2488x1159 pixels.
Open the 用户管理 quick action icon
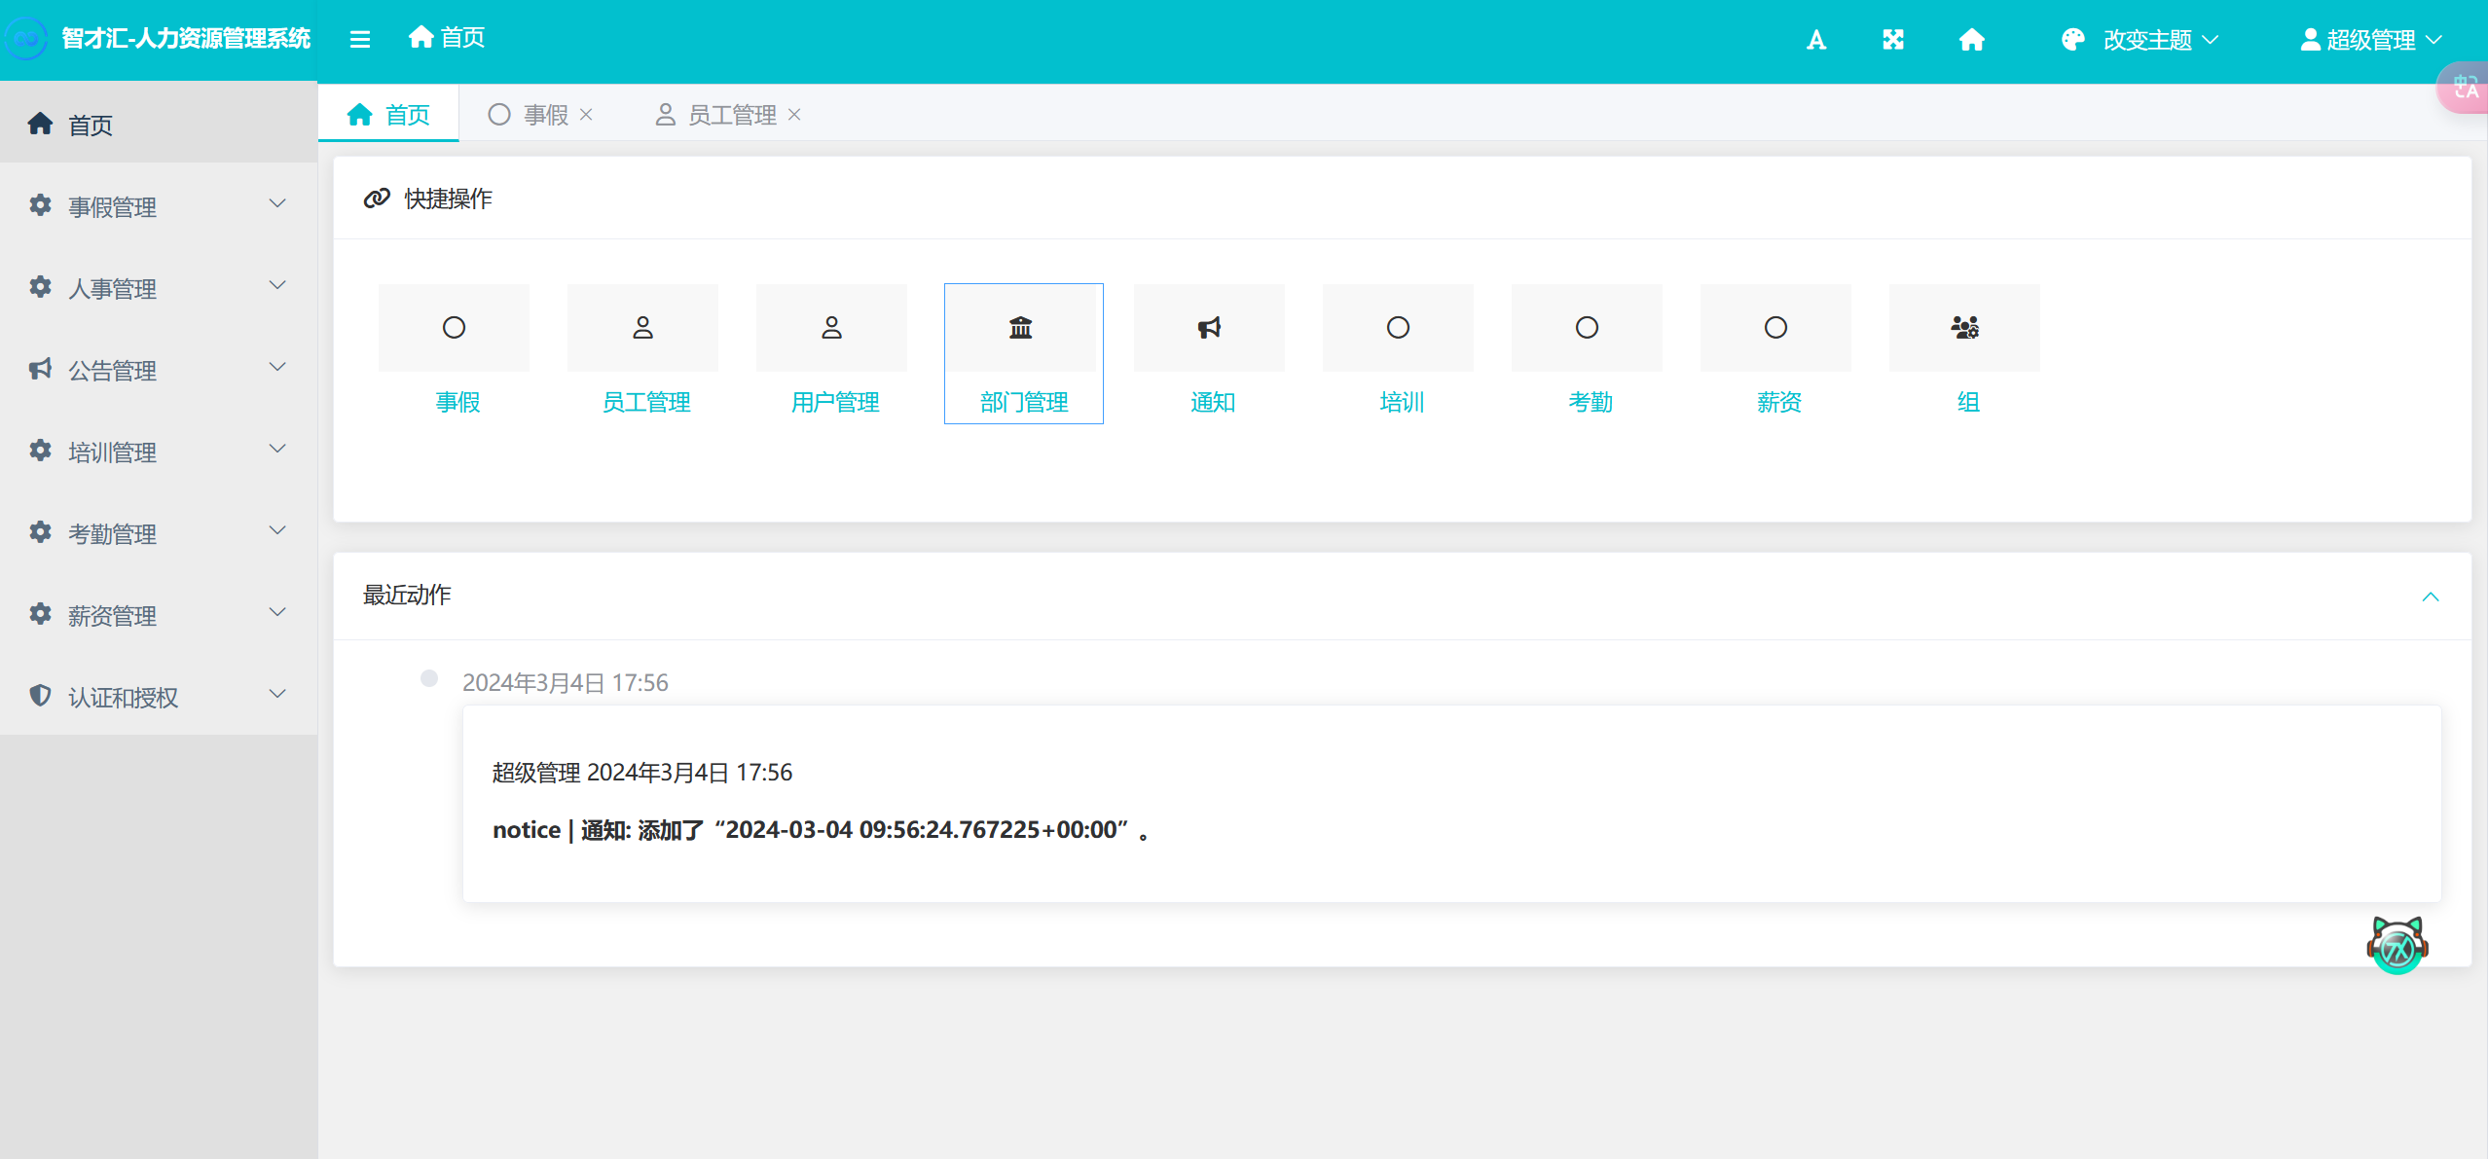[831, 328]
